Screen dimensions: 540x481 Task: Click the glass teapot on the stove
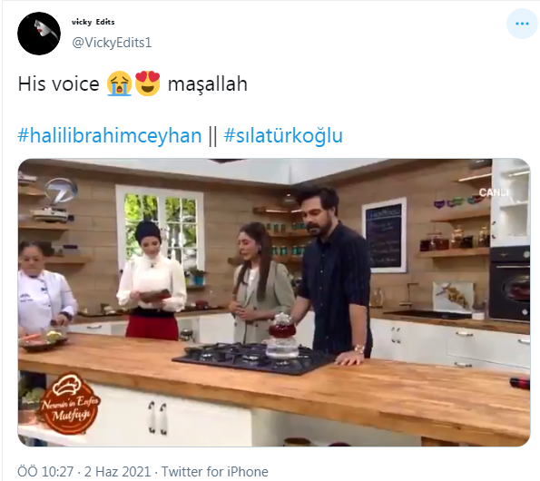tap(282, 336)
